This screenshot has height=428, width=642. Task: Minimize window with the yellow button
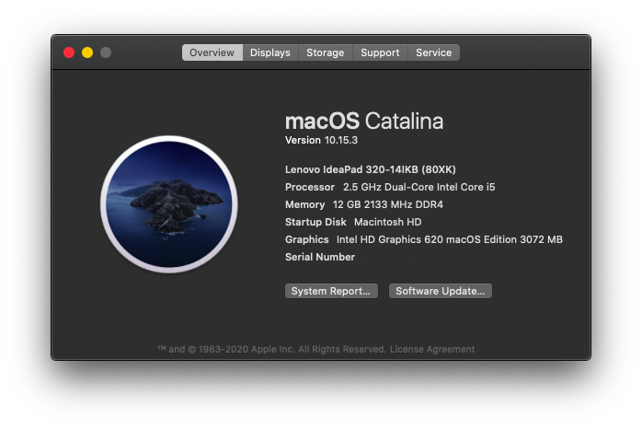(x=87, y=52)
